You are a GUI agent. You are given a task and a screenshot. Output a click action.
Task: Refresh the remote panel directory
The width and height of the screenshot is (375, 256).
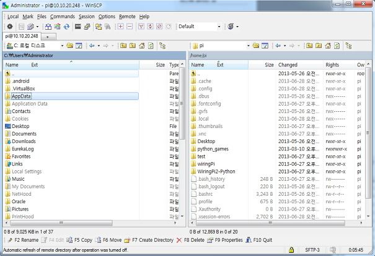[337, 45]
